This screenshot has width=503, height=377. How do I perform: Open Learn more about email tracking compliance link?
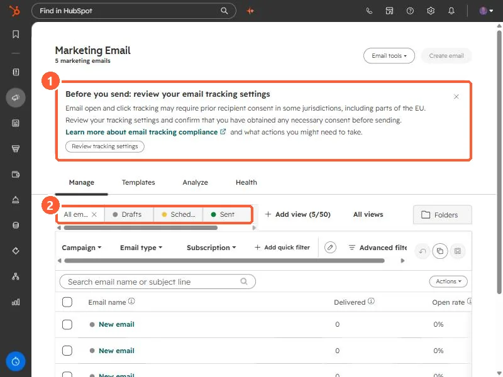click(x=146, y=132)
